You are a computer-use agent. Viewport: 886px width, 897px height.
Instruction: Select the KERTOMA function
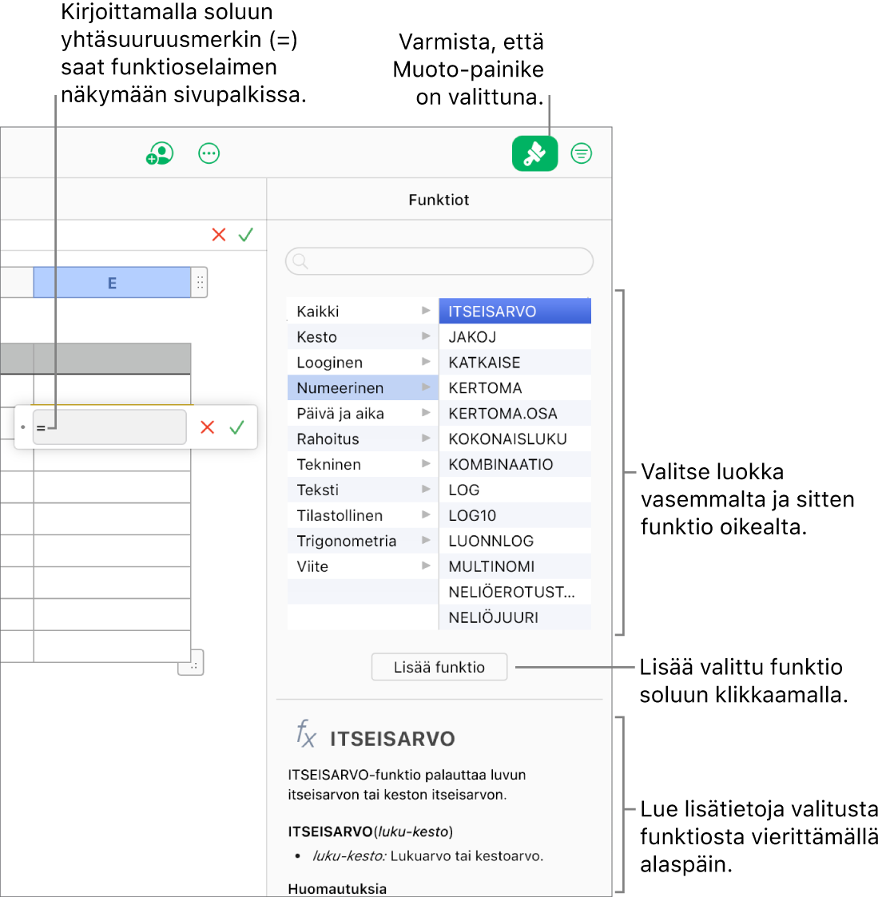coord(515,388)
